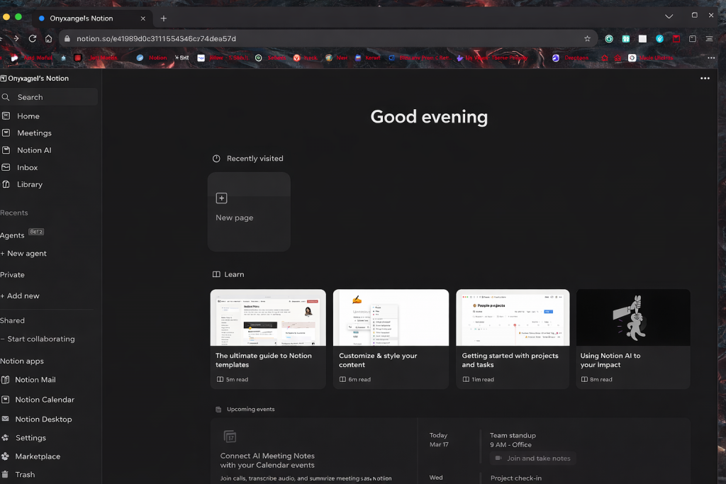This screenshot has height=484, width=726.
Task: Click Add new under Private
Action: pyautogui.click(x=20, y=296)
